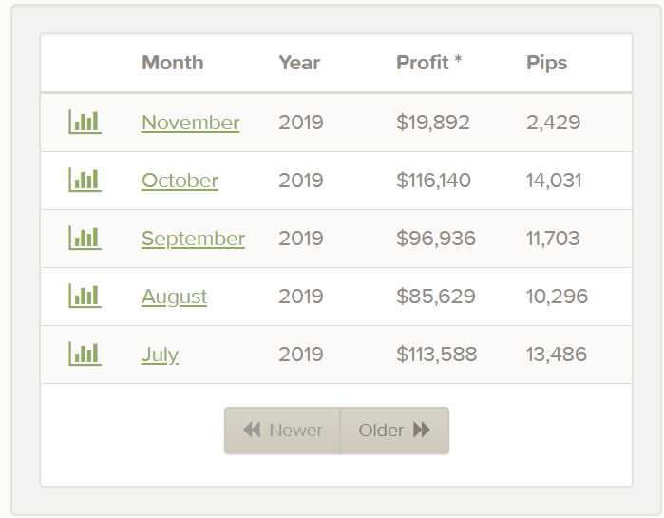664x518 pixels.
Task: Go to Older results page
Action: 394,431
